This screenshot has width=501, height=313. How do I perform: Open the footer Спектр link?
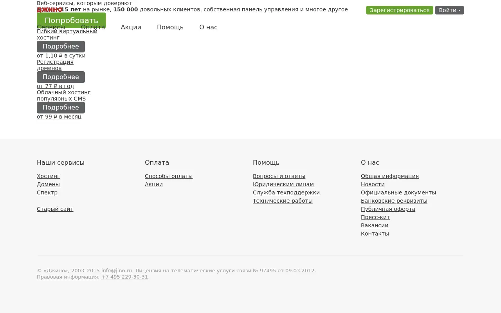click(47, 192)
